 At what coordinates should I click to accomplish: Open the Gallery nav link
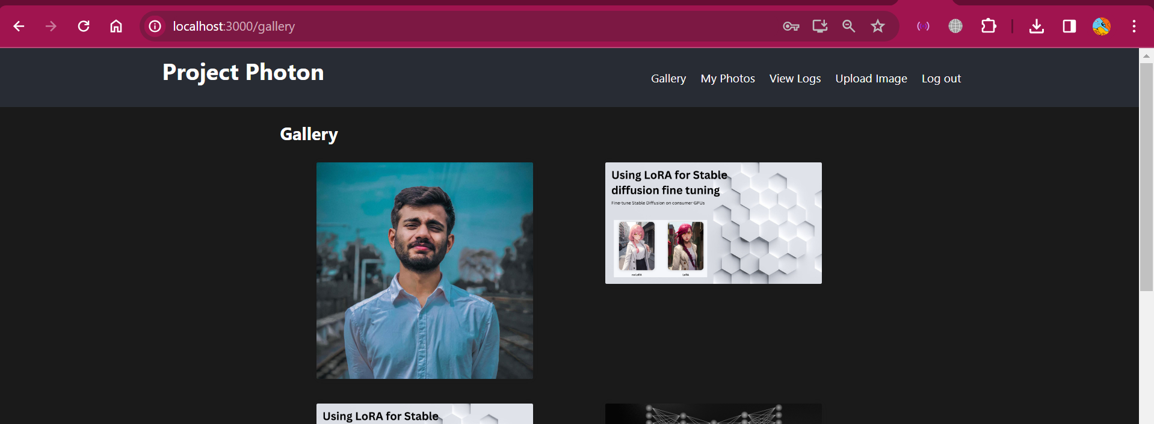tap(668, 79)
